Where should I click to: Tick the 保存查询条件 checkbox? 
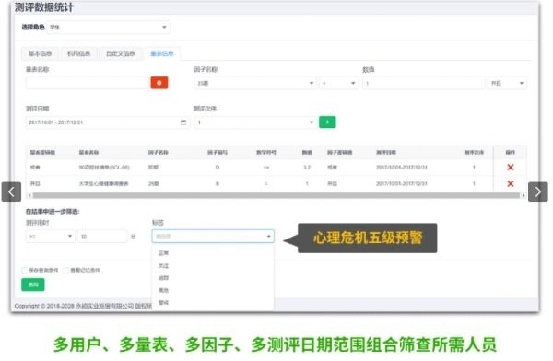coord(24,270)
